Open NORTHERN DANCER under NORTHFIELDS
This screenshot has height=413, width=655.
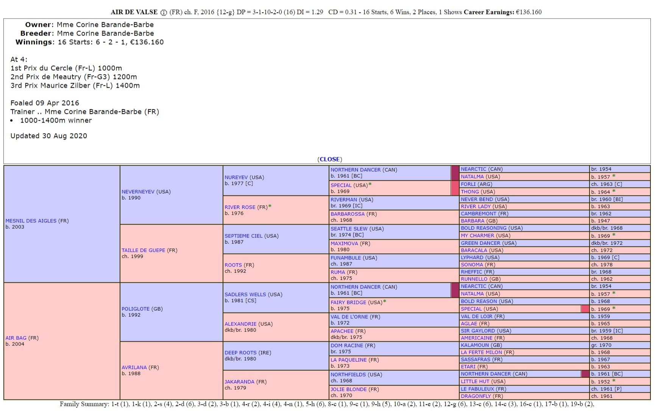[x=486, y=374]
